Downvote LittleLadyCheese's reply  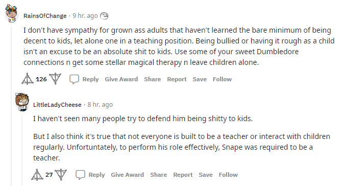61,175
